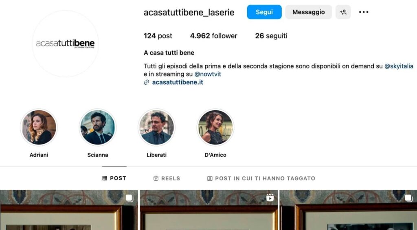
Task: Click the acasatuttibene profile picture
Action: (66, 44)
